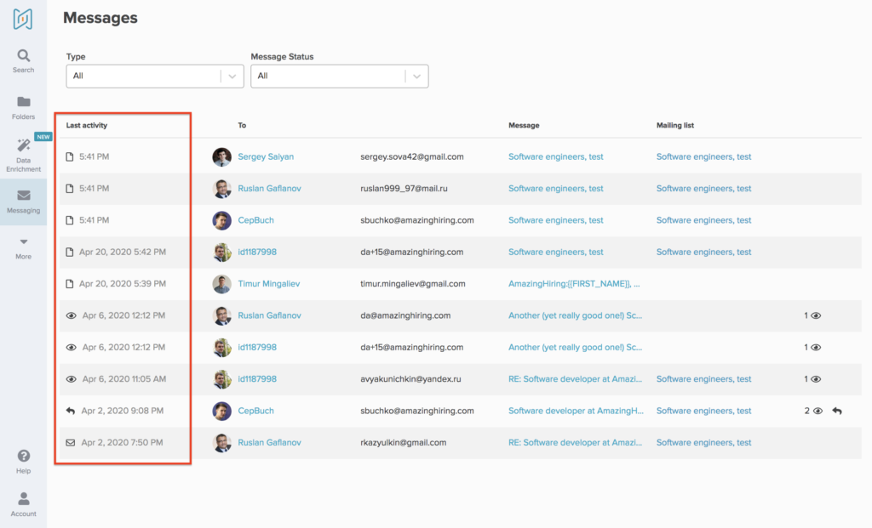Open the Message Status filter dropdown

[x=339, y=76]
